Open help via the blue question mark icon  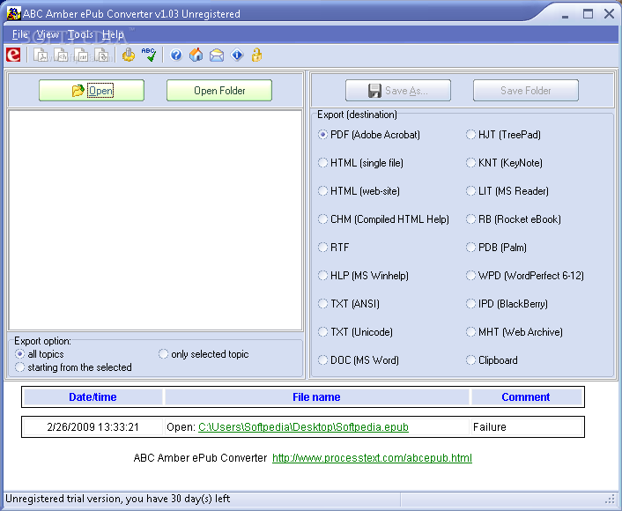(176, 55)
